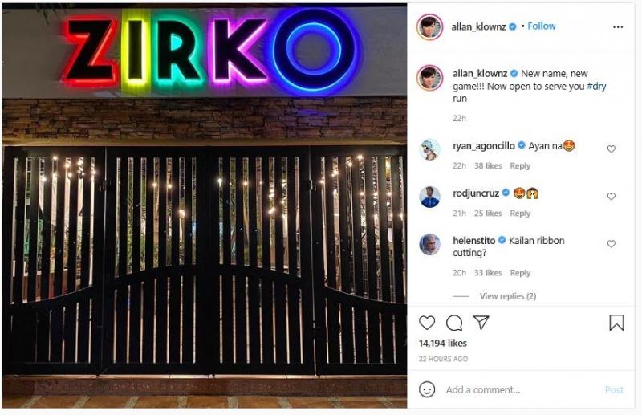Like rodjuncruz's comment heart
Viewport: 642px width, 415px height.
[x=611, y=196]
